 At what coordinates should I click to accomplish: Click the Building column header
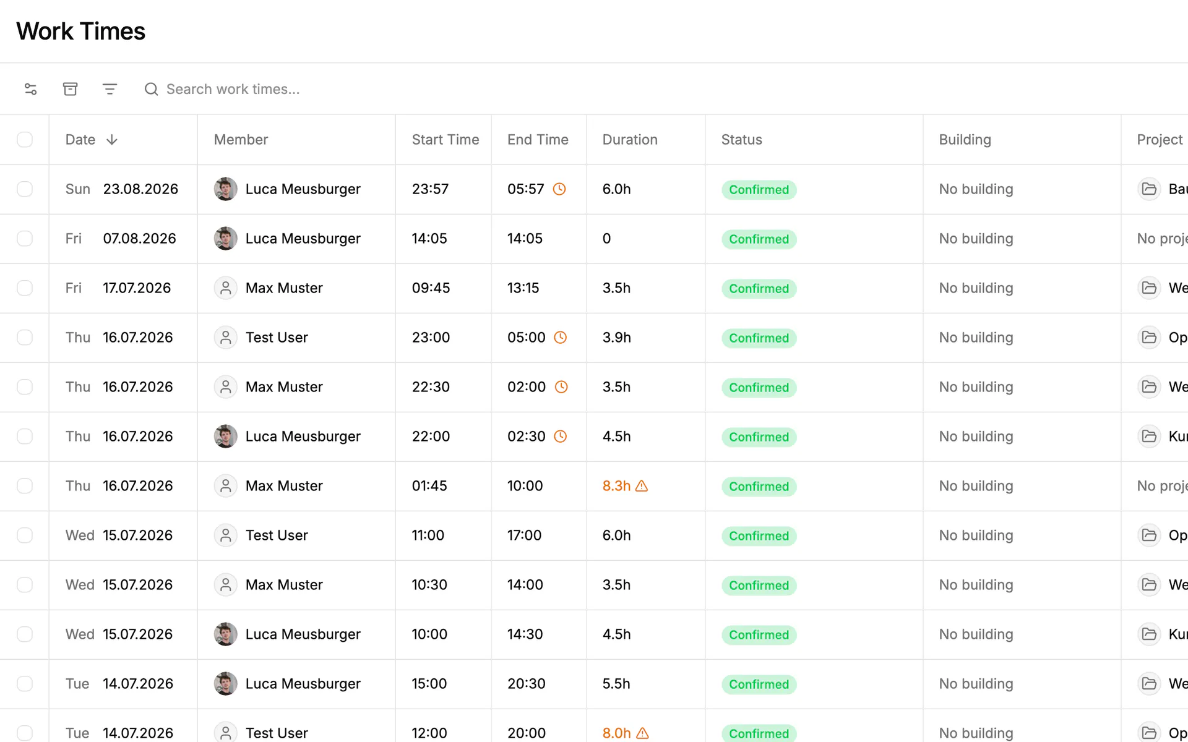965,140
